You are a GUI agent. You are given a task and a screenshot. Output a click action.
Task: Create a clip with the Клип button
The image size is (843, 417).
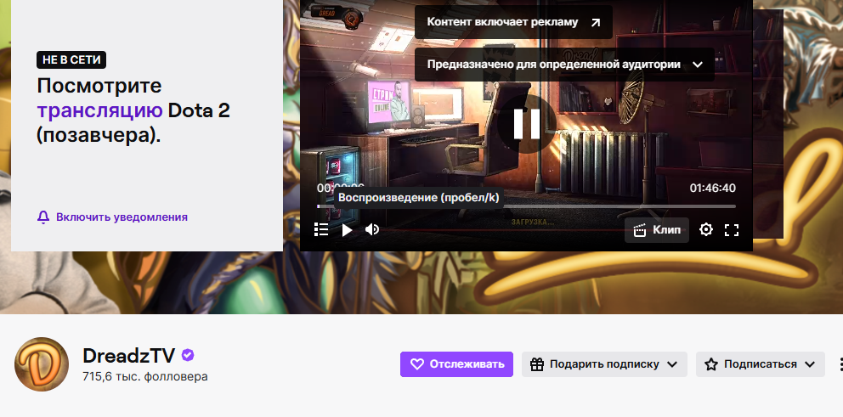point(656,229)
